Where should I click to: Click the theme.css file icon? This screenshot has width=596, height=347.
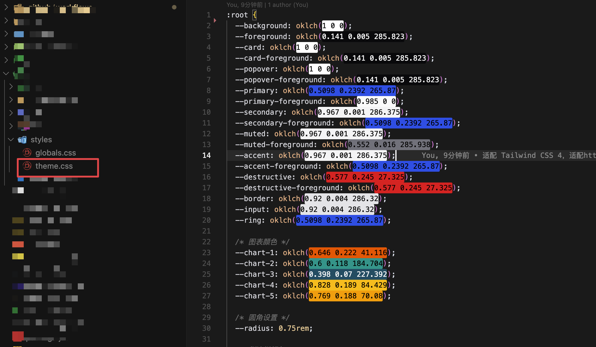tap(27, 166)
